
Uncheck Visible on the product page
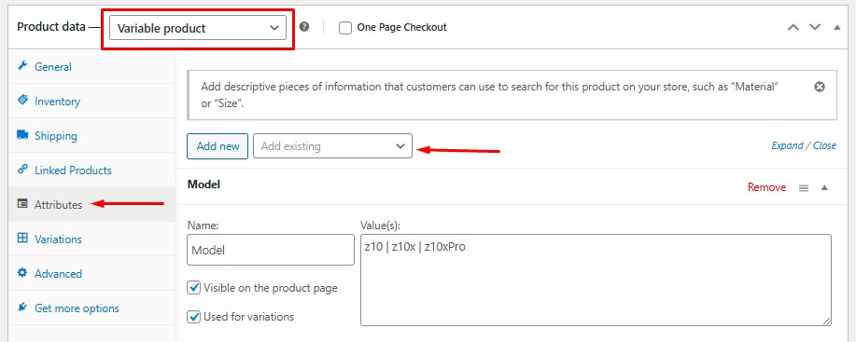(194, 288)
